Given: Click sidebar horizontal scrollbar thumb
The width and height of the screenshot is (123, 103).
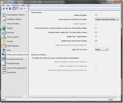Looking at the screenshot, I should click(13, 96).
